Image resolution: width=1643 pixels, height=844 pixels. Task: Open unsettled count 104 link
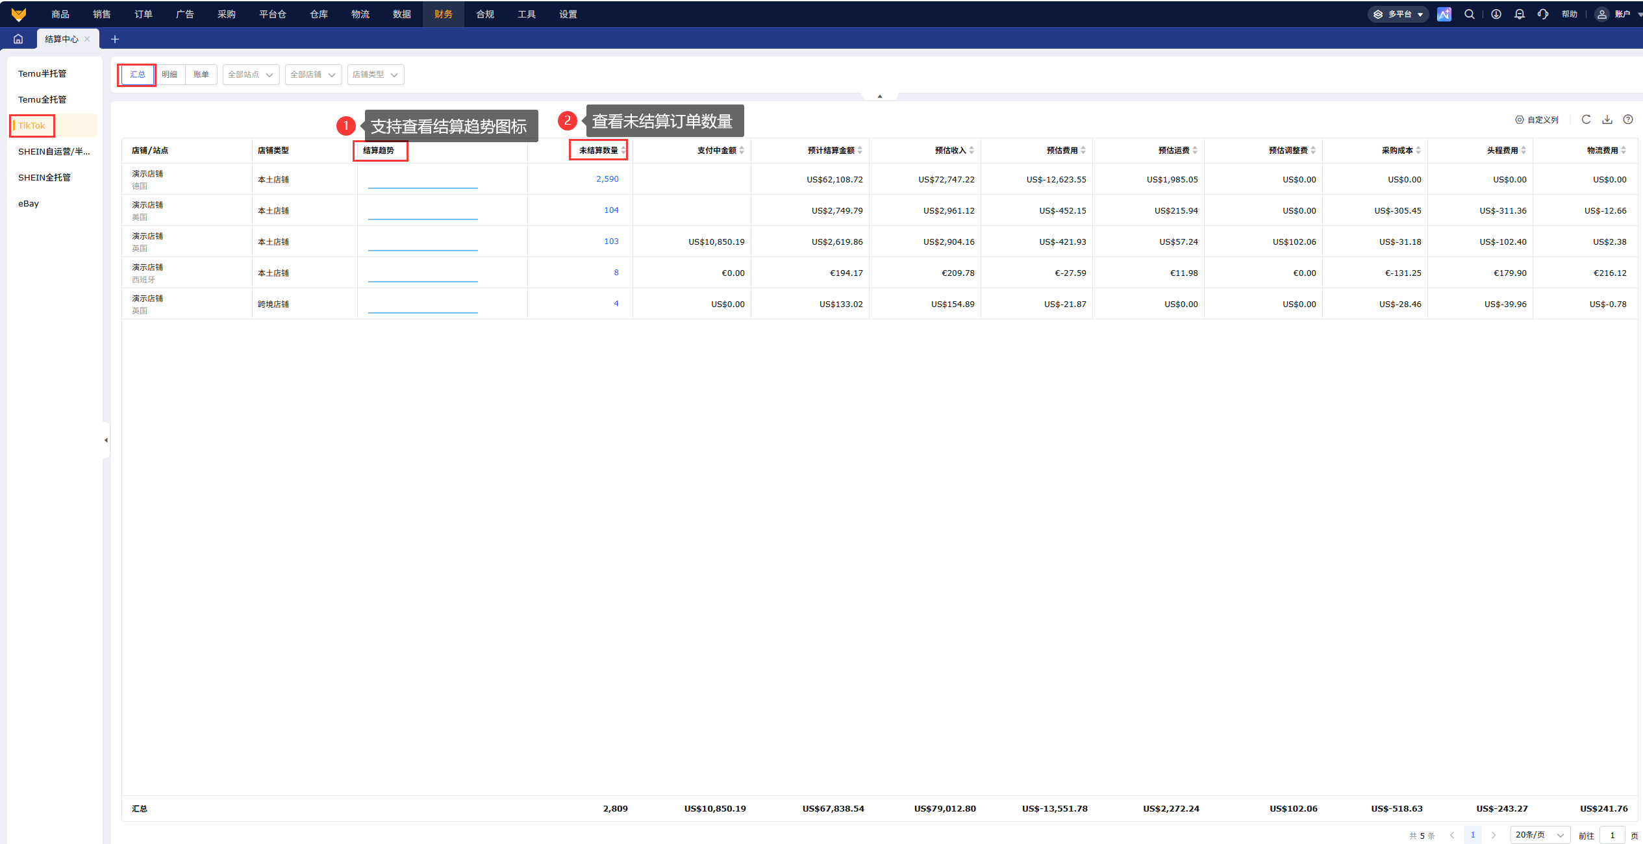click(x=611, y=210)
